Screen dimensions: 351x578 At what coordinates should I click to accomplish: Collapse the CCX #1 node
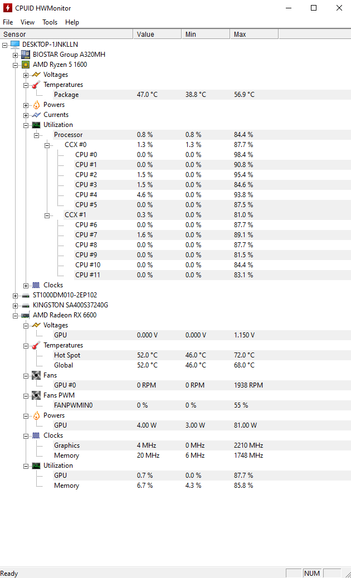[x=47, y=215]
